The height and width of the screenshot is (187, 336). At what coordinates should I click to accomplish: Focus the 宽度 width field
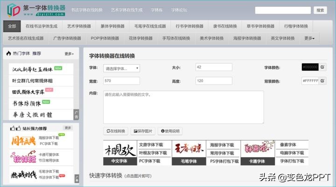coord(121,81)
